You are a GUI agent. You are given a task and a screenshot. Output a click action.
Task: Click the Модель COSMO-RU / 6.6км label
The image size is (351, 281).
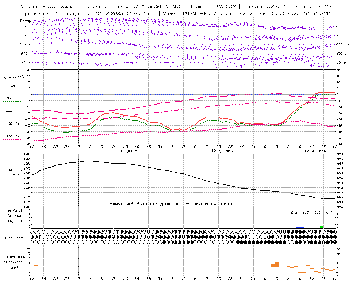click(x=197, y=13)
